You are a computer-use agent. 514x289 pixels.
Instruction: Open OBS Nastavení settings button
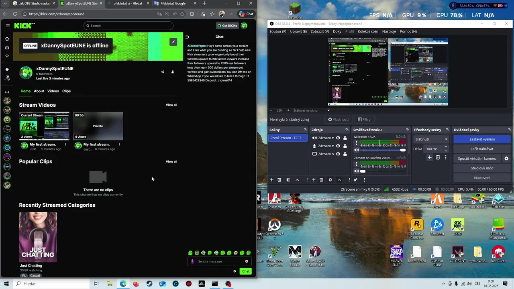pyautogui.click(x=482, y=178)
